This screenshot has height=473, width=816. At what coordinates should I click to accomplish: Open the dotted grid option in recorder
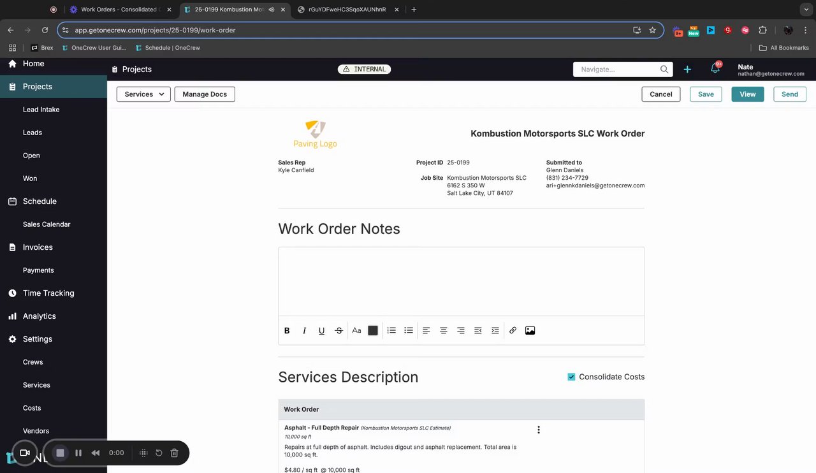pyautogui.click(x=143, y=453)
